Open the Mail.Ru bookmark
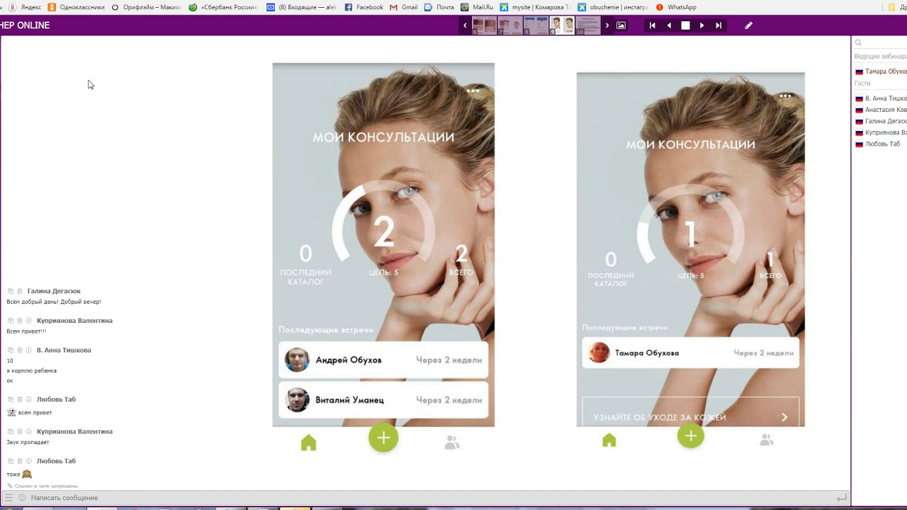Image resolution: width=907 pixels, height=510 pixels. point(477,7)
